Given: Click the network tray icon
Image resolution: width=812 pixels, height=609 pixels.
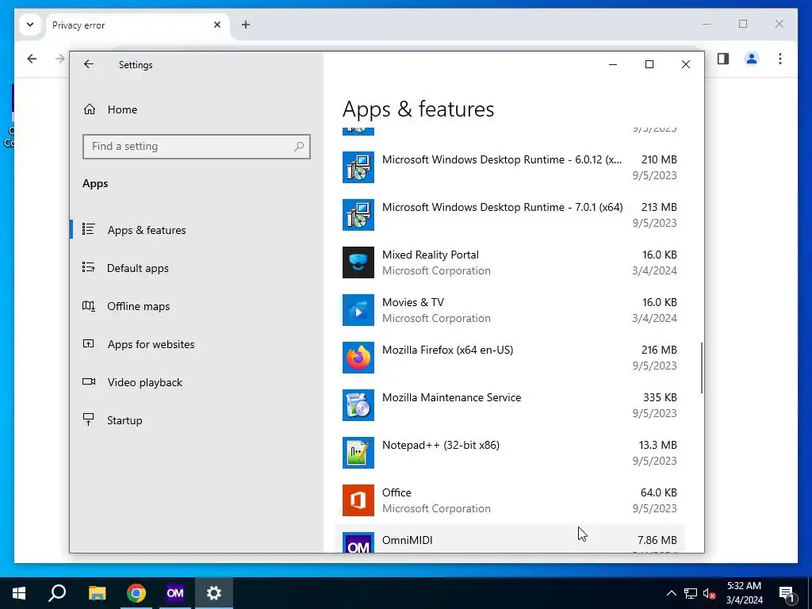Looking at the screenshot, I should (x=691, y=593).
